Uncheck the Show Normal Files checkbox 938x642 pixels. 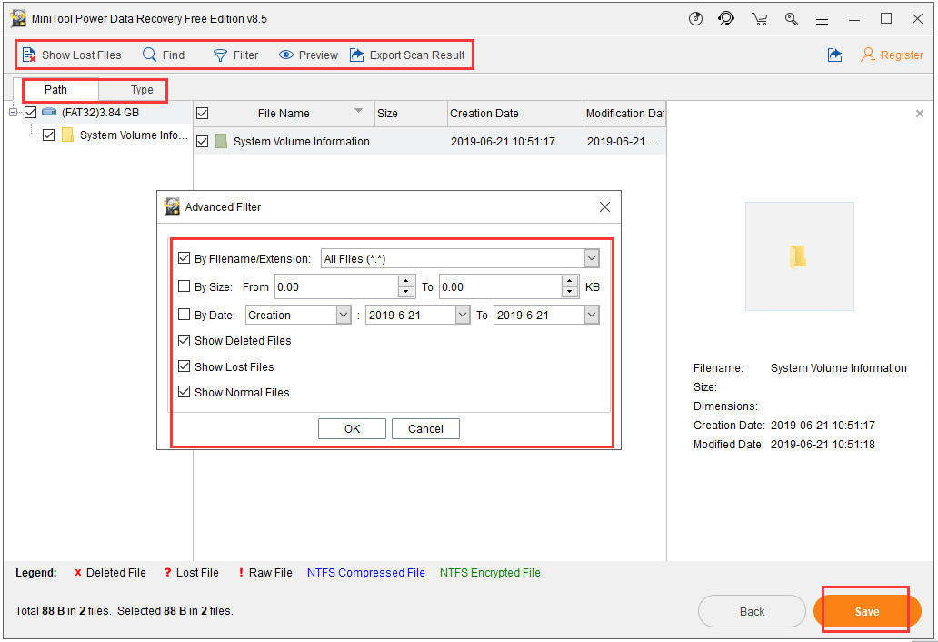coord(185,393)
